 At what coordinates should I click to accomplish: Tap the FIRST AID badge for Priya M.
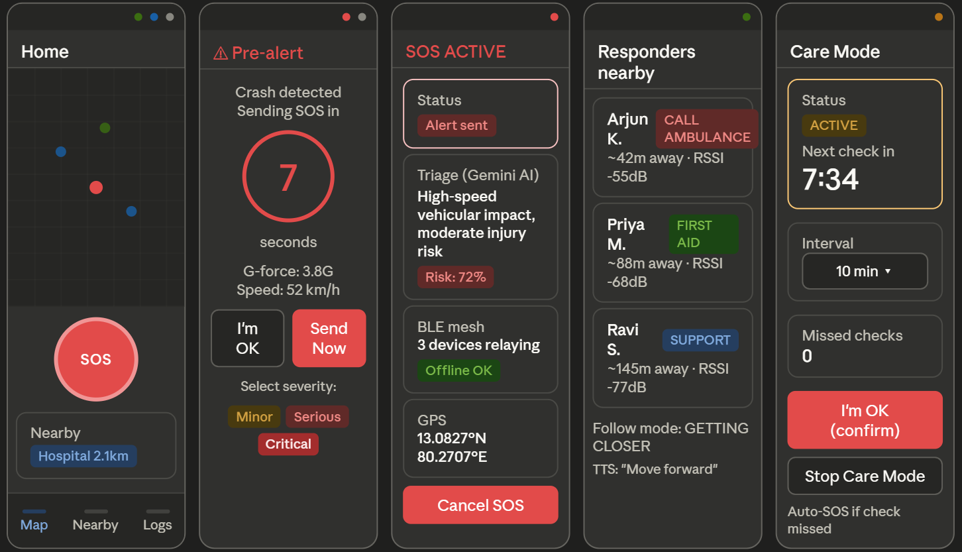click(x=704, y=234)
